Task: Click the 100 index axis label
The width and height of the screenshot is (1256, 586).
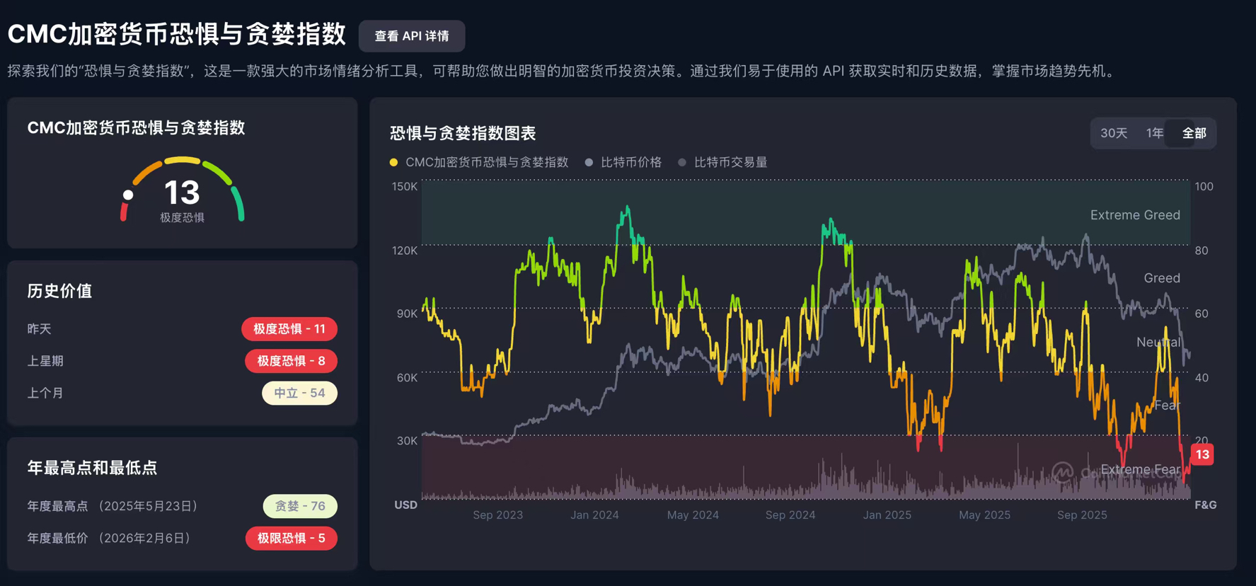Action: (x=1204, y=187)
